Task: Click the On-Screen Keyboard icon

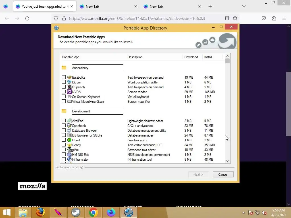Action: click(69, 97)
